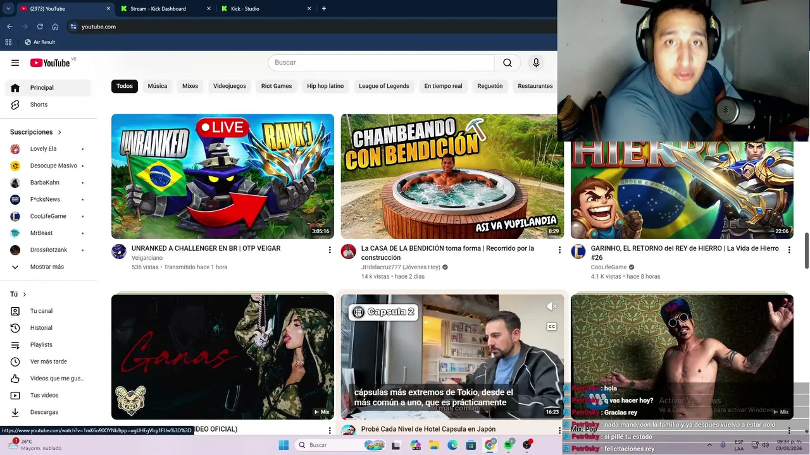Viewport: 810px width, 455px height.
Task: Select the Reguetón filter chip
Action: [490, 86]
